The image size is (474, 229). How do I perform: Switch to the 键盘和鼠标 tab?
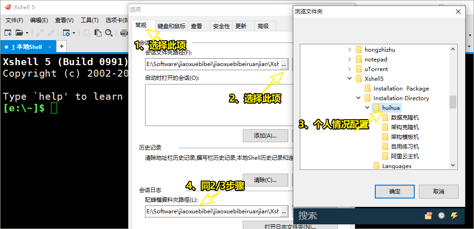171,26
